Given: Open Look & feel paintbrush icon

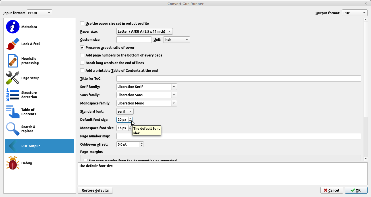Looking at the screenshot, I should point(13,44).
